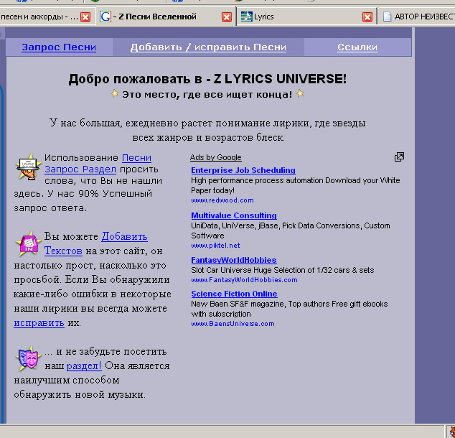
Task: Switch to the АВТОР НЕИЗВЕС tab
Action: [423, 17]
